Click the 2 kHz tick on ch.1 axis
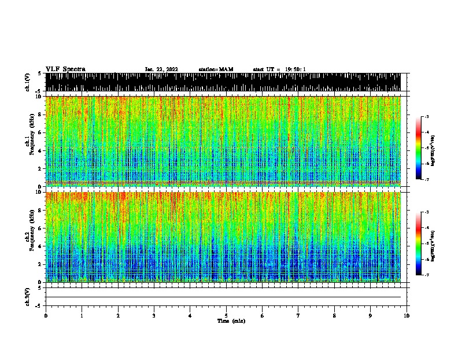458x354 pixels. click(40, 169)
